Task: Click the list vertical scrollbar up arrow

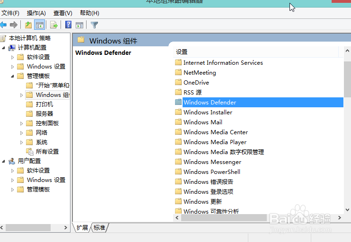Action: click(347, 51)
